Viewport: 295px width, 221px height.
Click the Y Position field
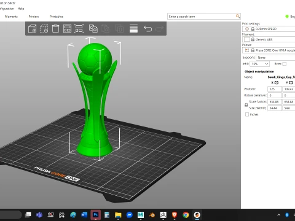tap(289, 89)
